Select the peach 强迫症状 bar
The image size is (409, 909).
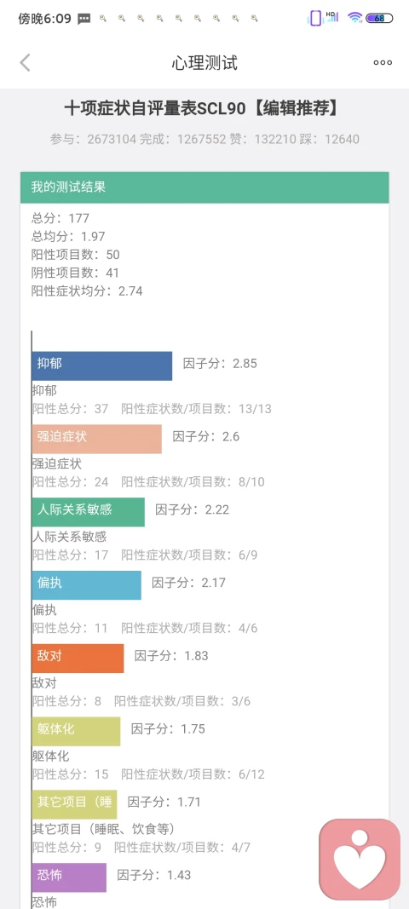97,439
